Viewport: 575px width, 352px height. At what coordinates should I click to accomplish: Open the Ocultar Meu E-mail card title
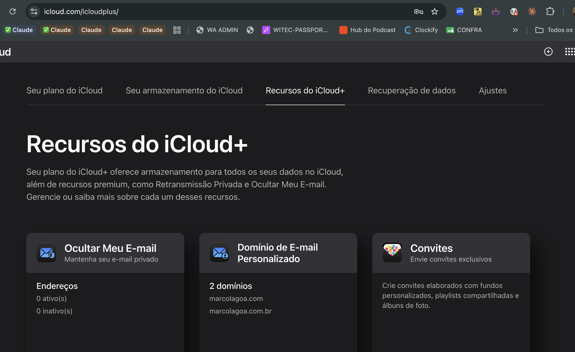tap(111, 248)
